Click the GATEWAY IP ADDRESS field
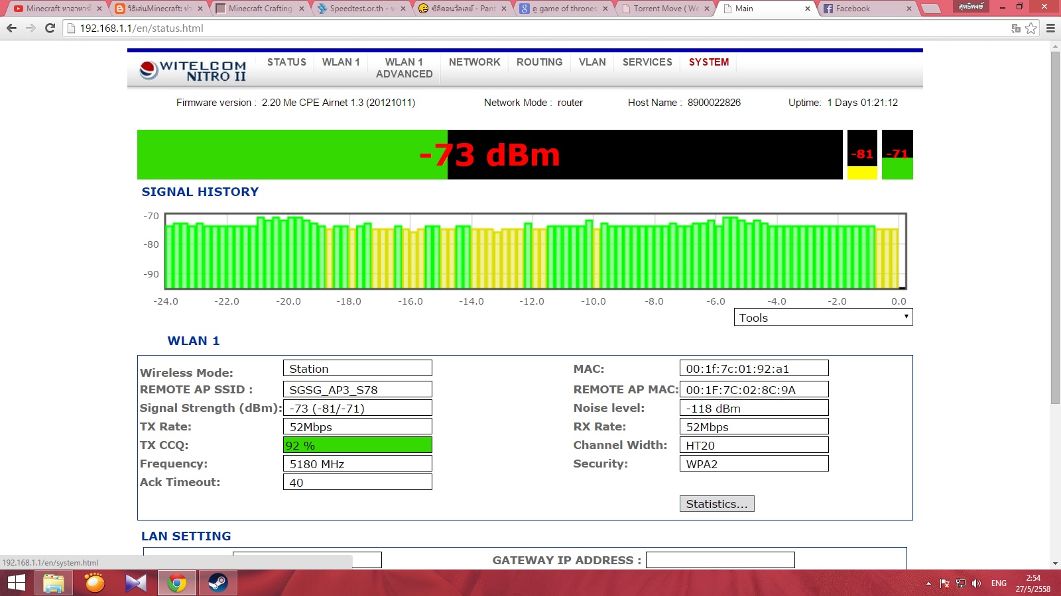Viewport: 1061px width, 596px height. click(719, 560)
